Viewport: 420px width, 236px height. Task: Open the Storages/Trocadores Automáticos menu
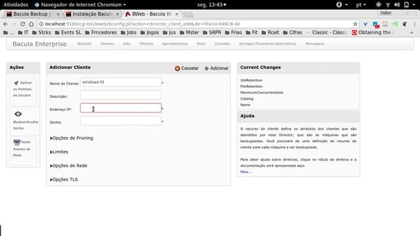(x=268, y=44)
